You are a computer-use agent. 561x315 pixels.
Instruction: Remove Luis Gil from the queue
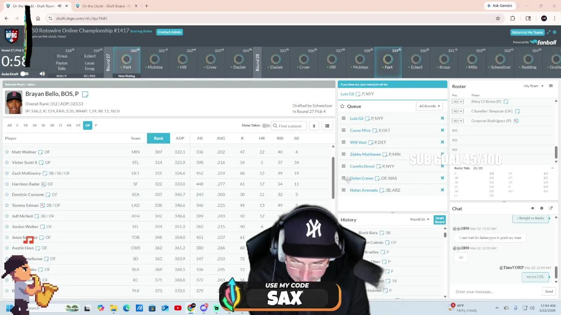(442, 118)
